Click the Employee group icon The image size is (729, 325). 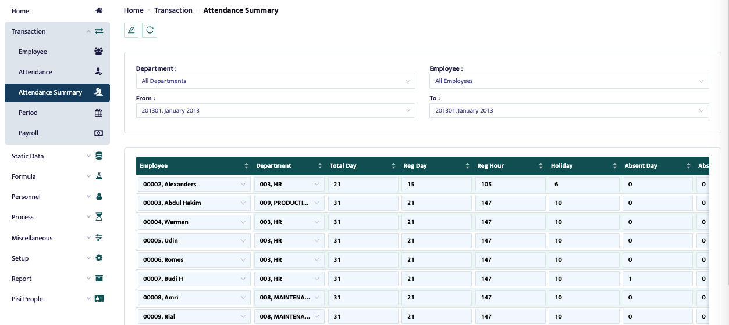click(x=98, y=52)
